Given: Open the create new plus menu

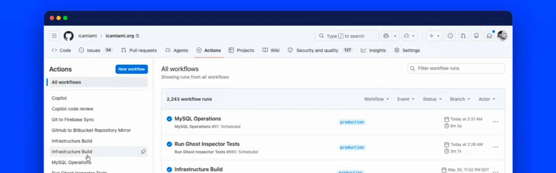Looking at the screenshot, I should pyautogui.click(x=434, y=36).
